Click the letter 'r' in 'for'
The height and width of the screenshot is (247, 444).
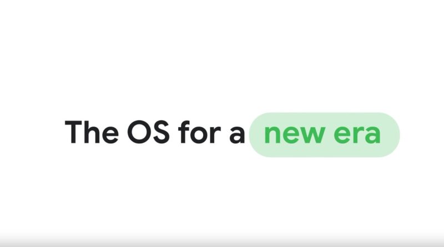click(216, 135)
